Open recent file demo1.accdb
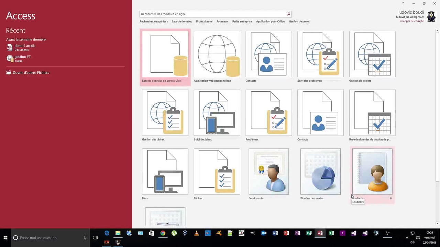 tap(65, 47)
